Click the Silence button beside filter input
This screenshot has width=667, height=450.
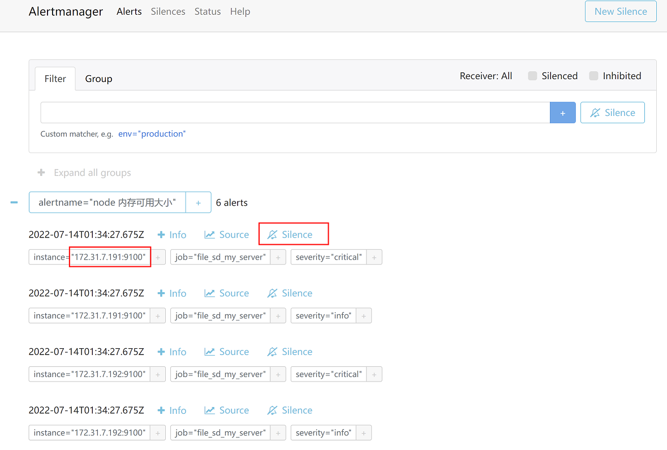[612, 112]
